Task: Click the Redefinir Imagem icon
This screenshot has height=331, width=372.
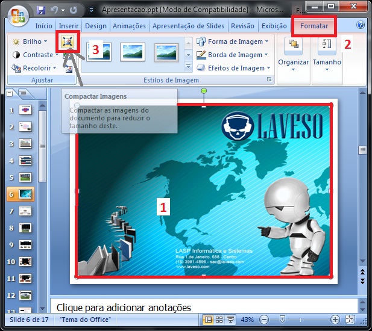Action: (69, 69)
